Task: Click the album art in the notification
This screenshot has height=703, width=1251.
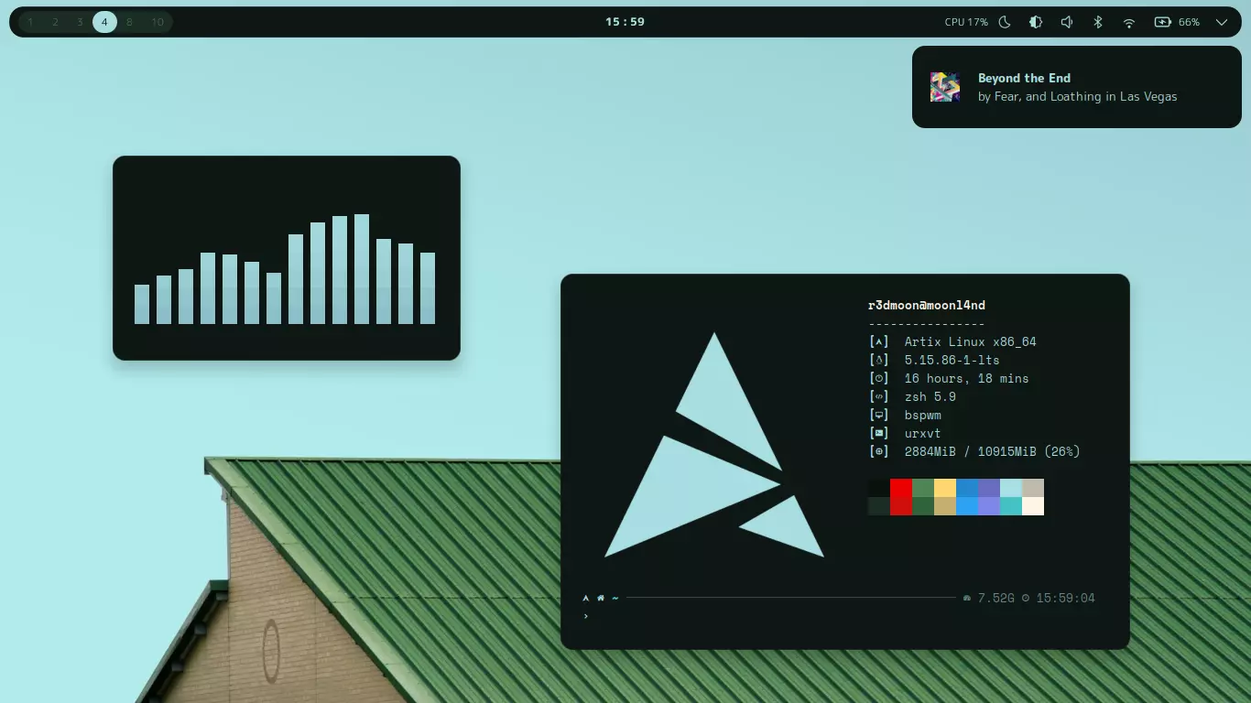Action: click(945, 87)
